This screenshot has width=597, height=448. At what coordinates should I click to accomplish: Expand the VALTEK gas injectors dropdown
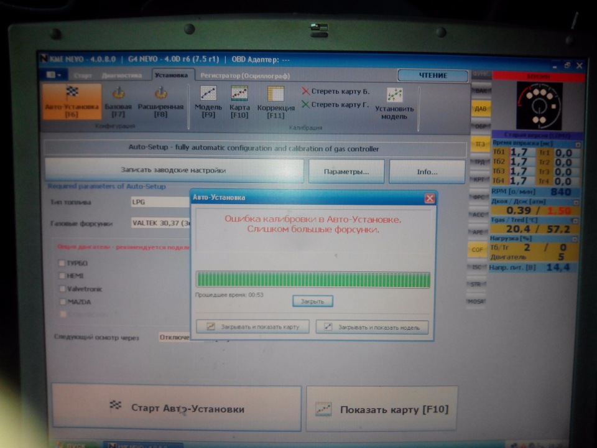tap(159, 223)
